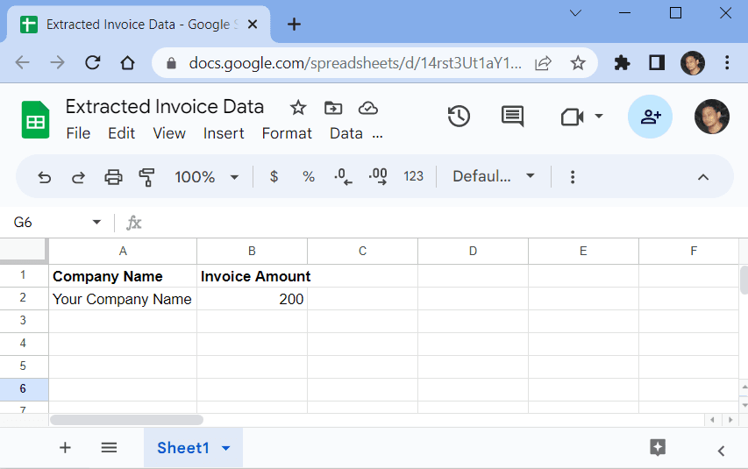Expand the Name Box cell dropdown

[96, 223]
